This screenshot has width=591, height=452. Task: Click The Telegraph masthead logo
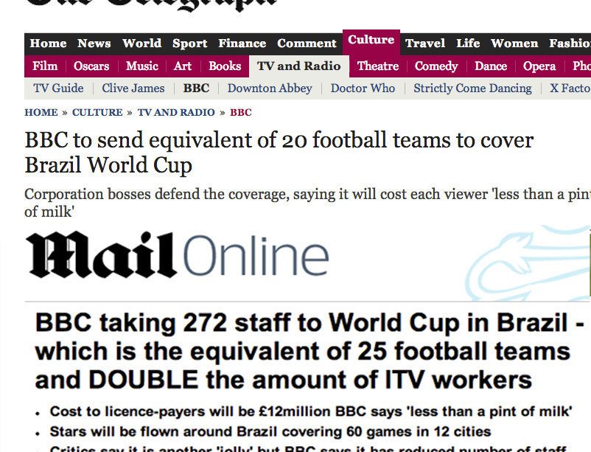[151, 5]
